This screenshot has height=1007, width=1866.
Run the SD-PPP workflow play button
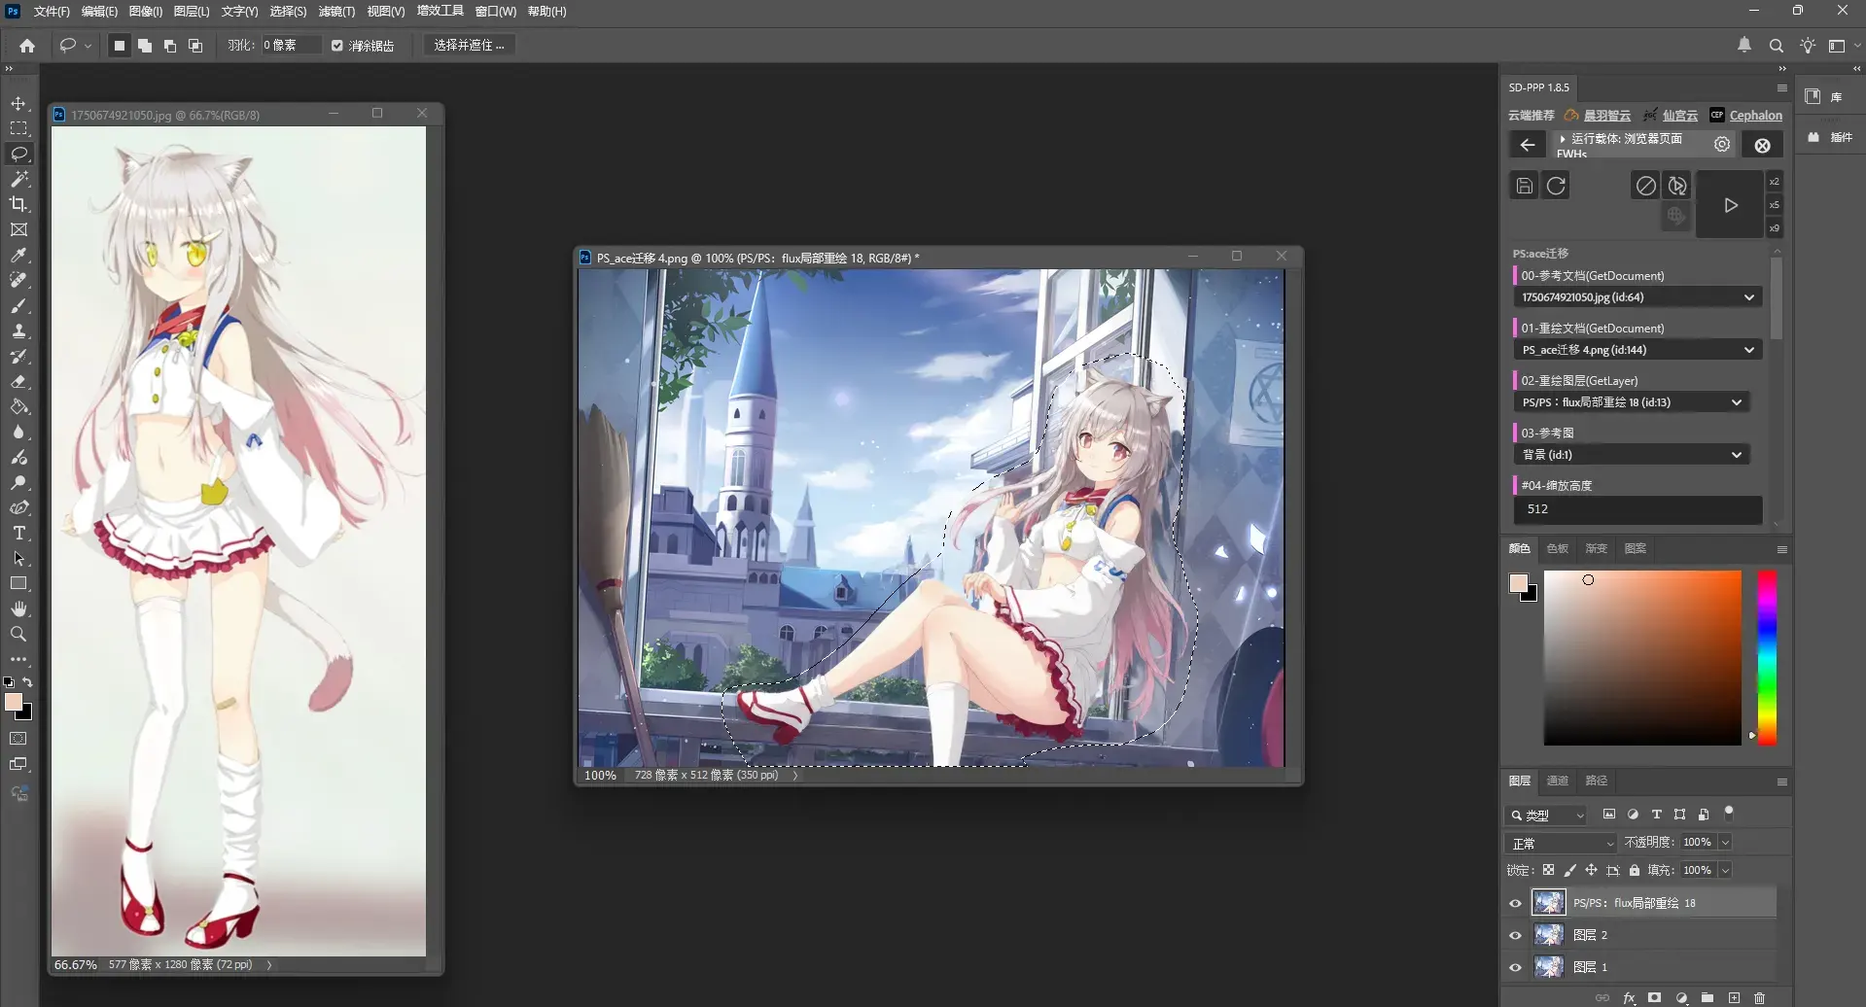[x=1730, y=205]
